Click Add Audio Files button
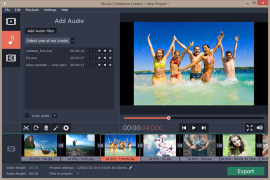 point(40,31)
